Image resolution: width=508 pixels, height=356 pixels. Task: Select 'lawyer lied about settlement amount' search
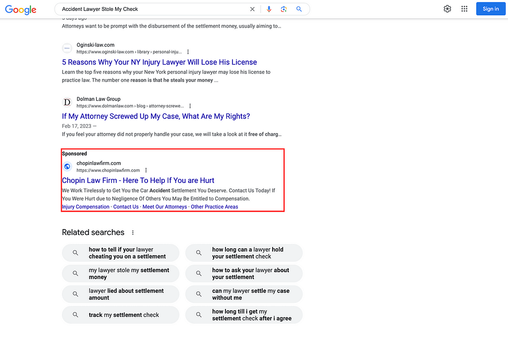pyautogui.click(x=121, y=294)
